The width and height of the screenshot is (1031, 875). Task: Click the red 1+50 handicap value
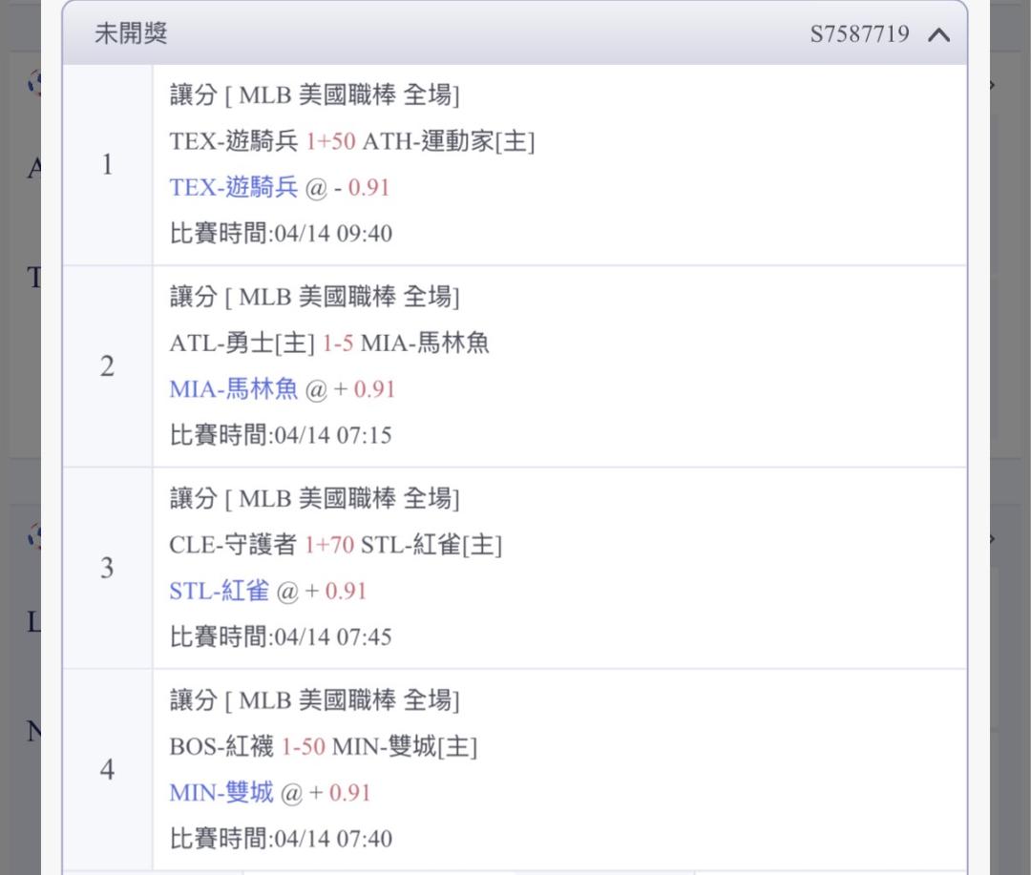pos(330,142)
